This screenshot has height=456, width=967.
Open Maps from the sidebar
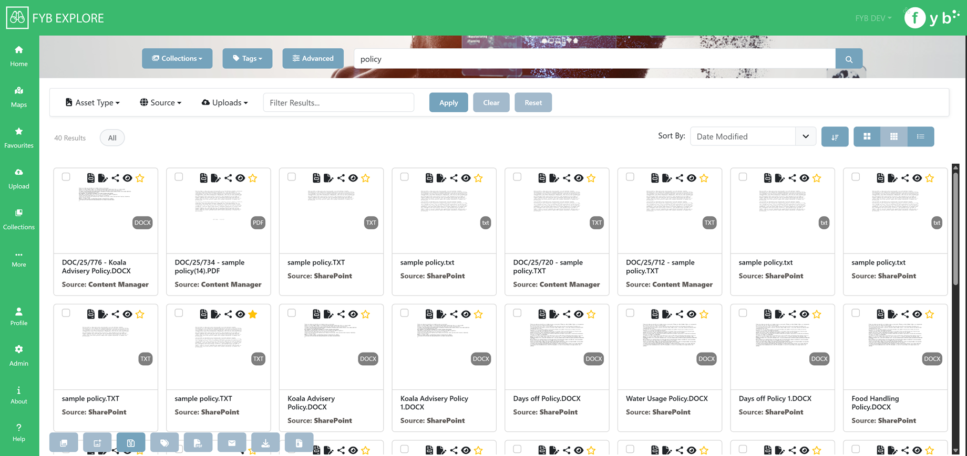point(19,97)
